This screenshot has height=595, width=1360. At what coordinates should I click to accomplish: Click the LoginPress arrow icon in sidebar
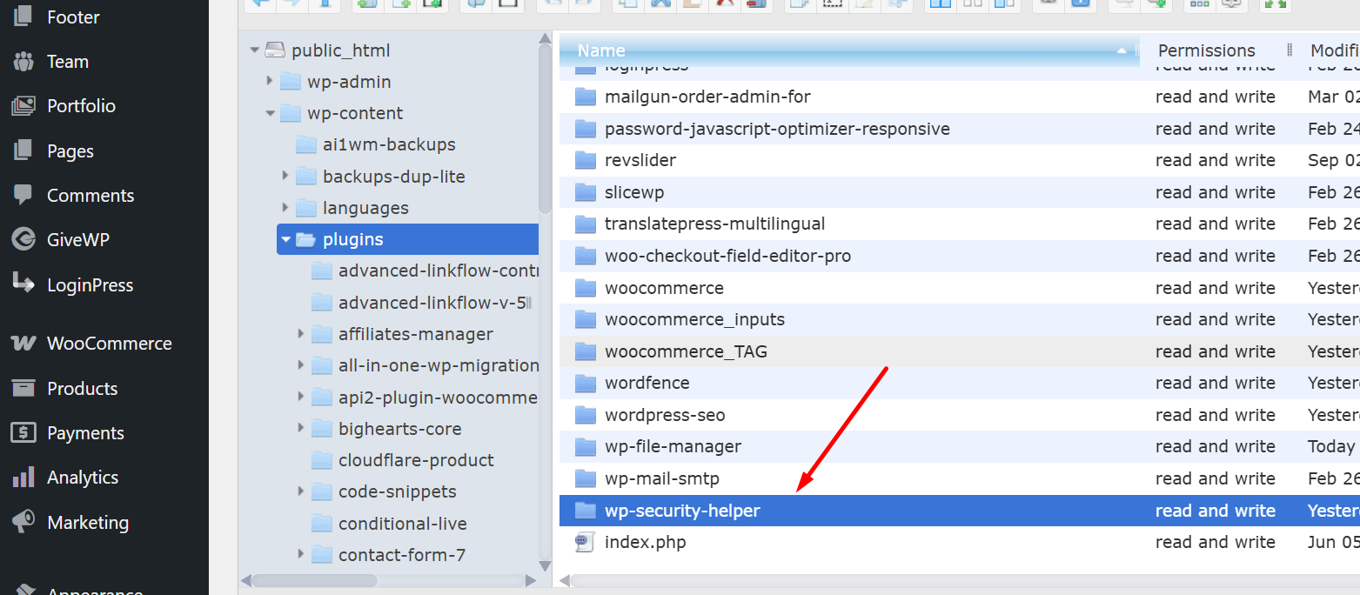(23, 284)
